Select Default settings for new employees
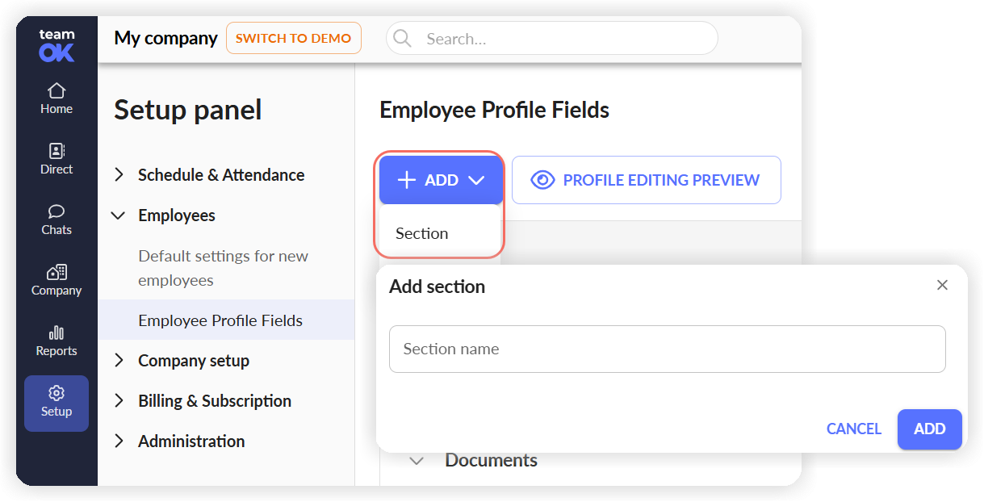The width and height of the screenshot is (984, 502). [x=224, y=268]
